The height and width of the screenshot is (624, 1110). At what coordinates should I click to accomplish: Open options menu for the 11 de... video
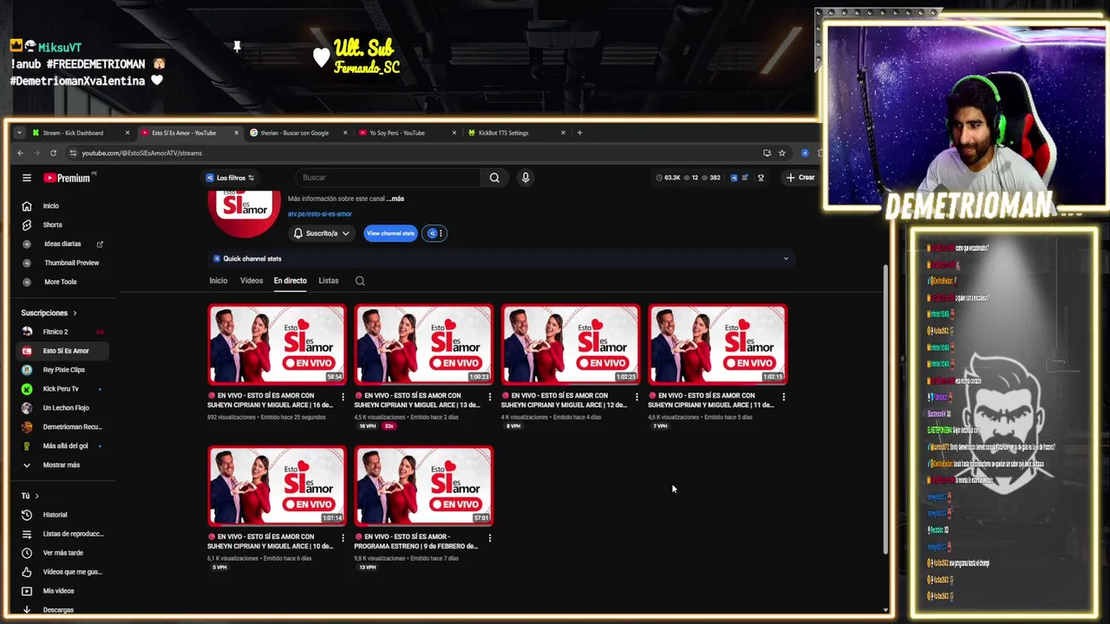(x=784, y=397)
